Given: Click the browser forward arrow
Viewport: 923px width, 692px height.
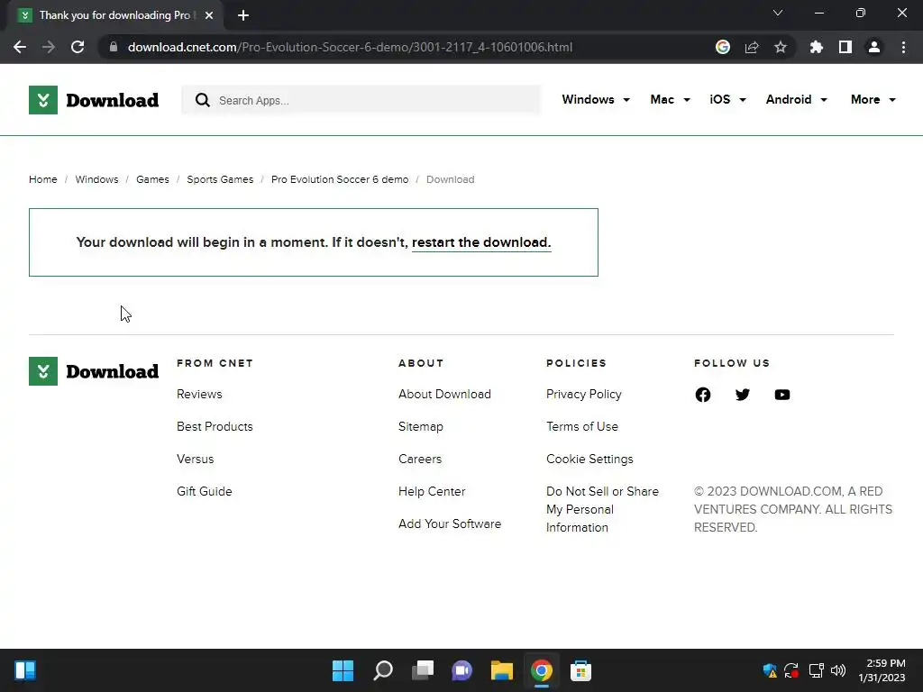Looking at the screenshot, I should point(49,47).
